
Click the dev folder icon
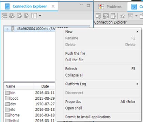(x=7, y=104)
